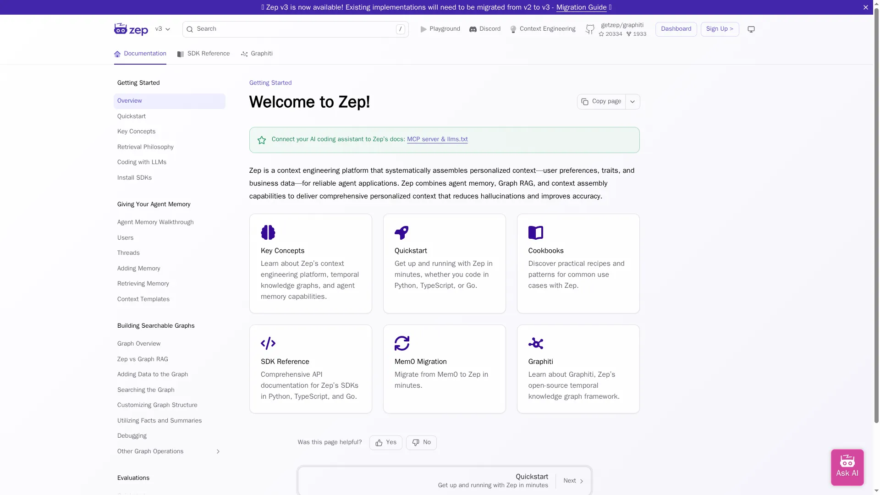Toggle the theme switcher monitor icon

[x=751, y=29]
